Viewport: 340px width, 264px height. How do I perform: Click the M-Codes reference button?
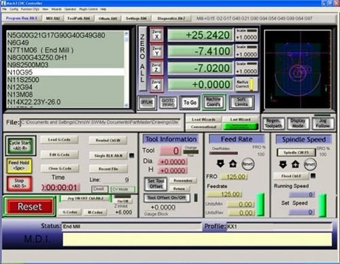click(x=95, y=212)
